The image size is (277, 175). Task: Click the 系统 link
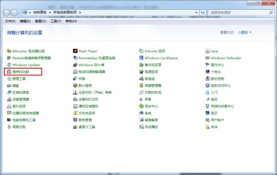148,113
